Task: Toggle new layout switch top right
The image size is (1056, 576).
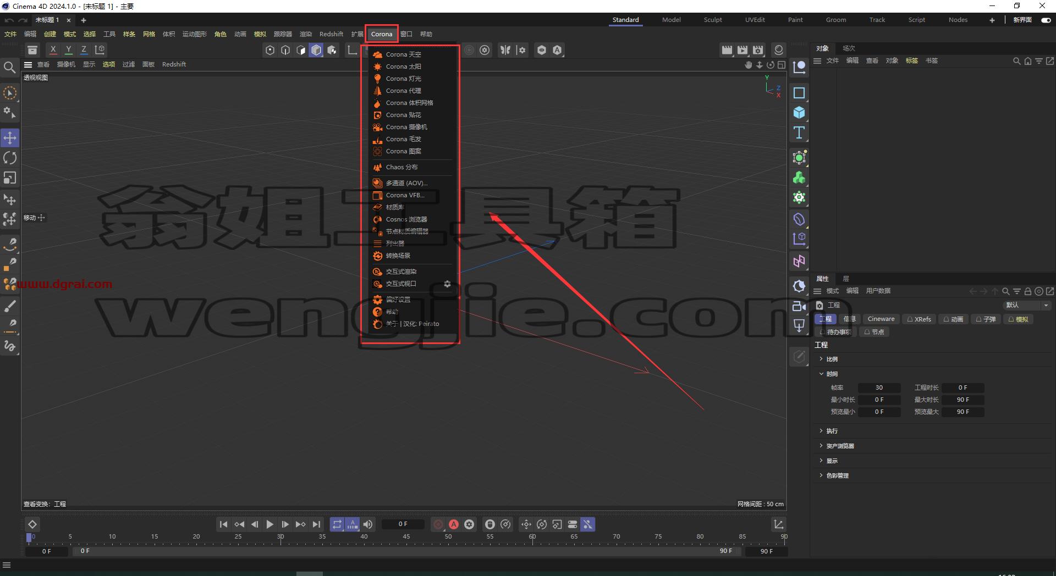Action: pyautogui.click(x=1046, y=20)
